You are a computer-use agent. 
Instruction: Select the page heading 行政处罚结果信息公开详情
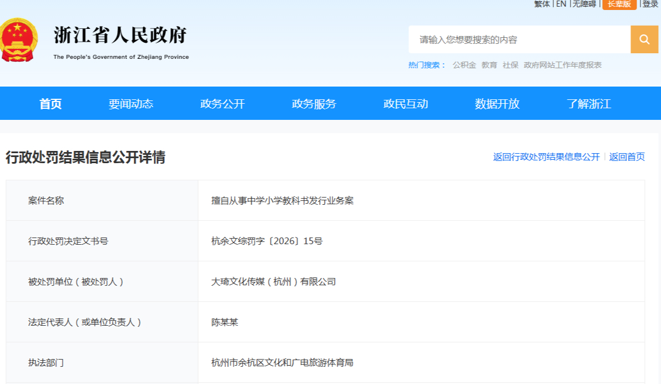pos(85,157)
